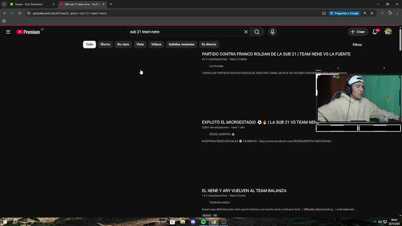The height and width of the screenshot is (226, 402).
Task: Click the Espero que disfruten este video description
Action: [x=279, y=209]
